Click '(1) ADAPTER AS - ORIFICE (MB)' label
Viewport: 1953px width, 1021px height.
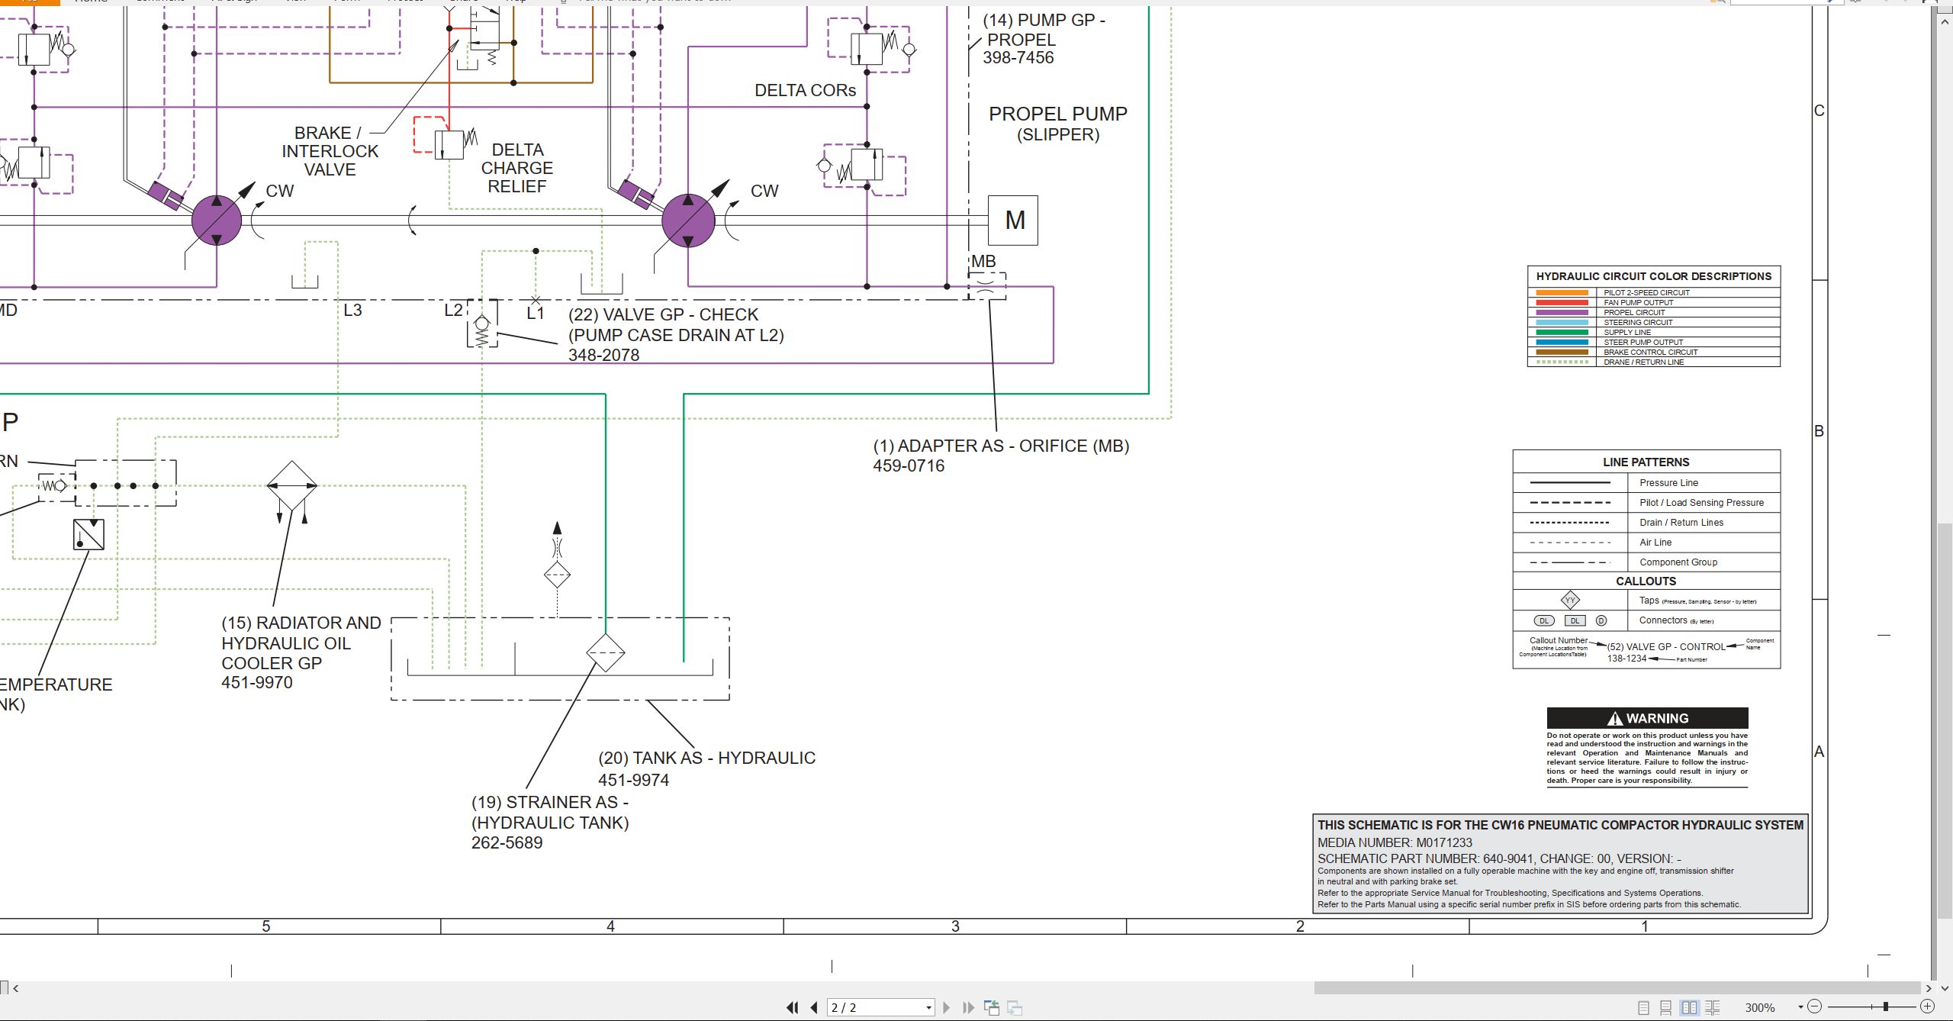1001,446
